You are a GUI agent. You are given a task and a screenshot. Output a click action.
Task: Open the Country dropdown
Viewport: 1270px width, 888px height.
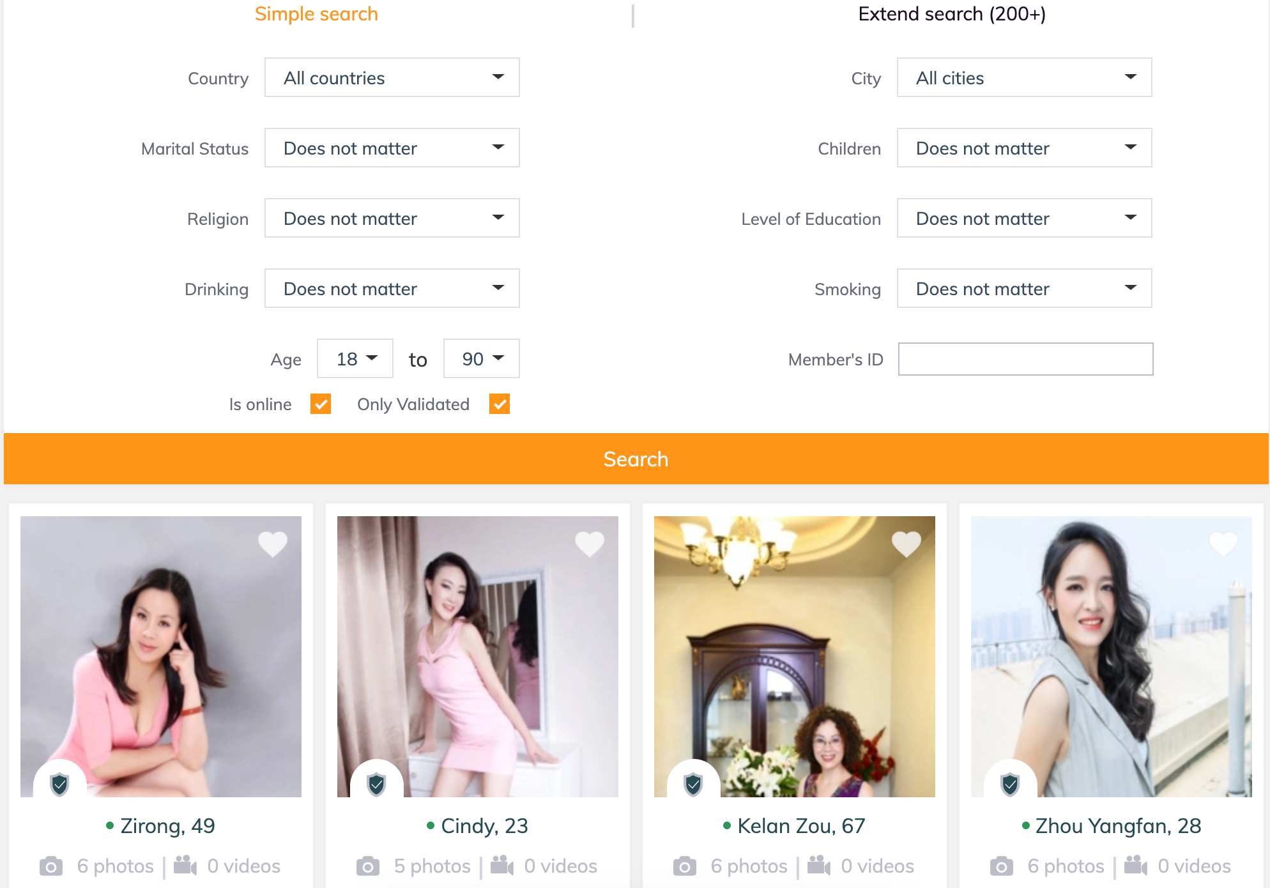(x=392, y=77)
